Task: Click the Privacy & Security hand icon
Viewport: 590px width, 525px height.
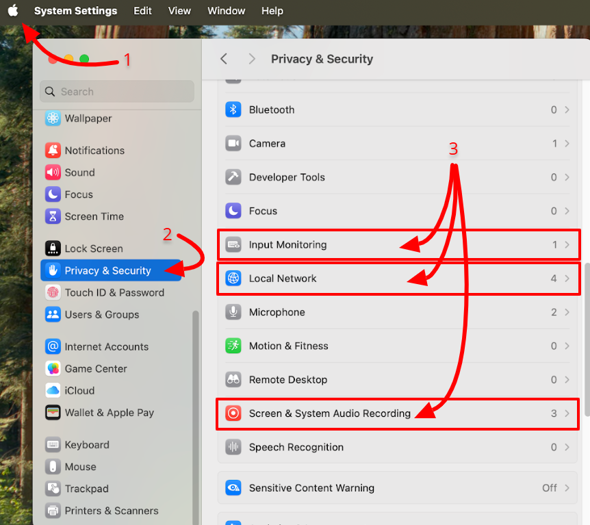Action: 53,270
